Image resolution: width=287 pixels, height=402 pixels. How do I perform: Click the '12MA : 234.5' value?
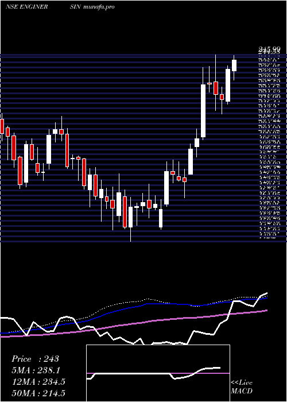click(38, 382)
